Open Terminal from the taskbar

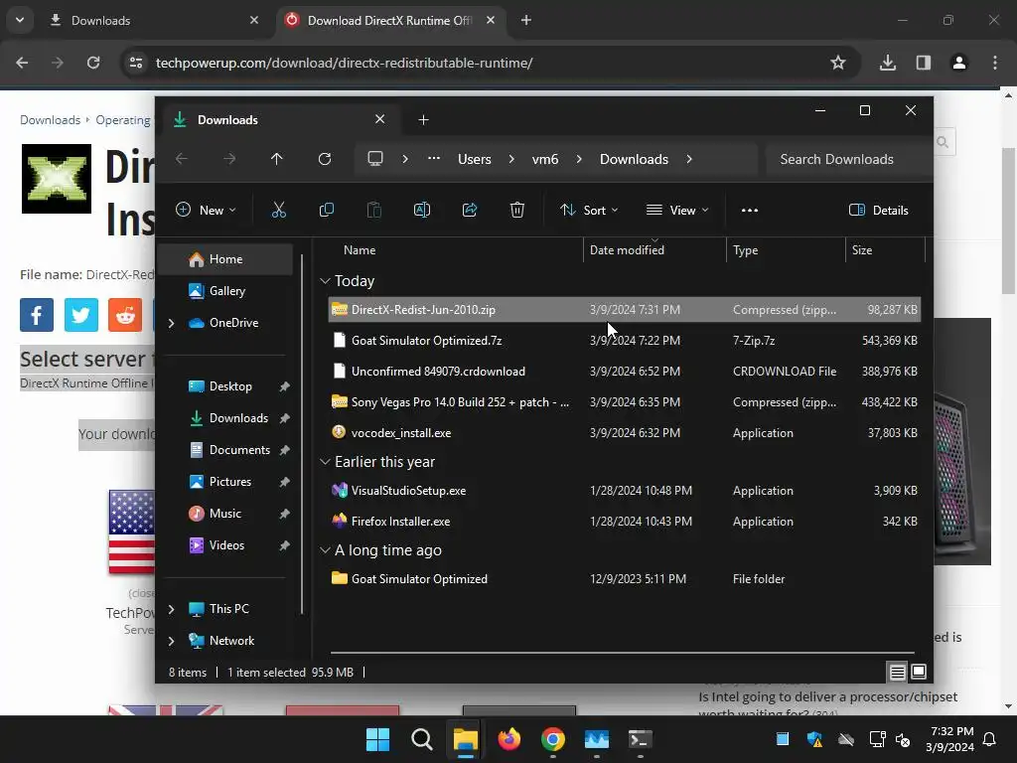tap(641, 739)
